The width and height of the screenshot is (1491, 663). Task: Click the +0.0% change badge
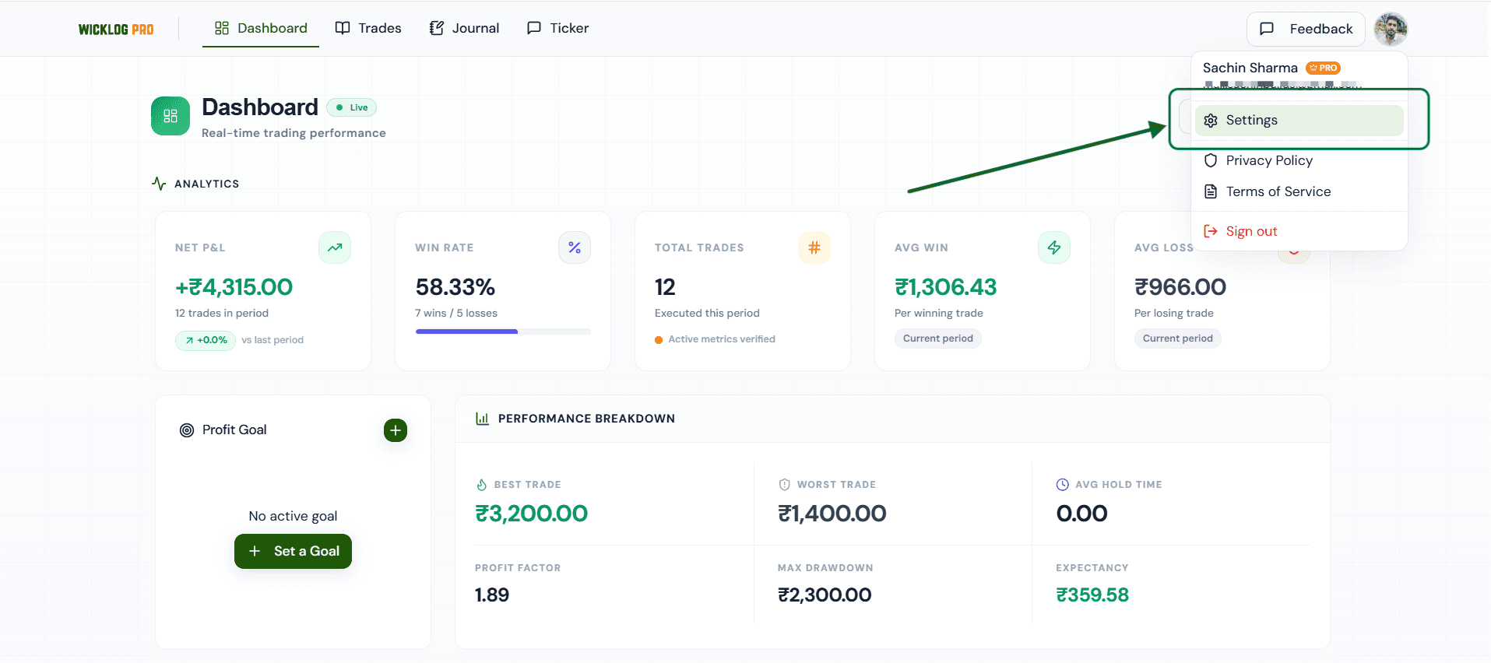pos(206,340)
